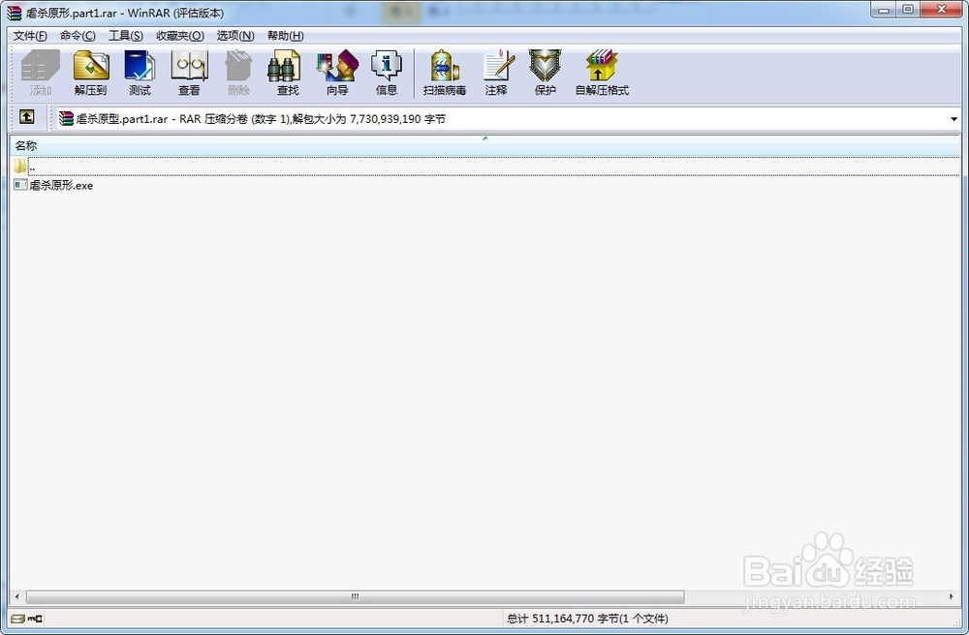Start 扫描病毒 (Virus Scan) icon

click(x=445, y=73)
